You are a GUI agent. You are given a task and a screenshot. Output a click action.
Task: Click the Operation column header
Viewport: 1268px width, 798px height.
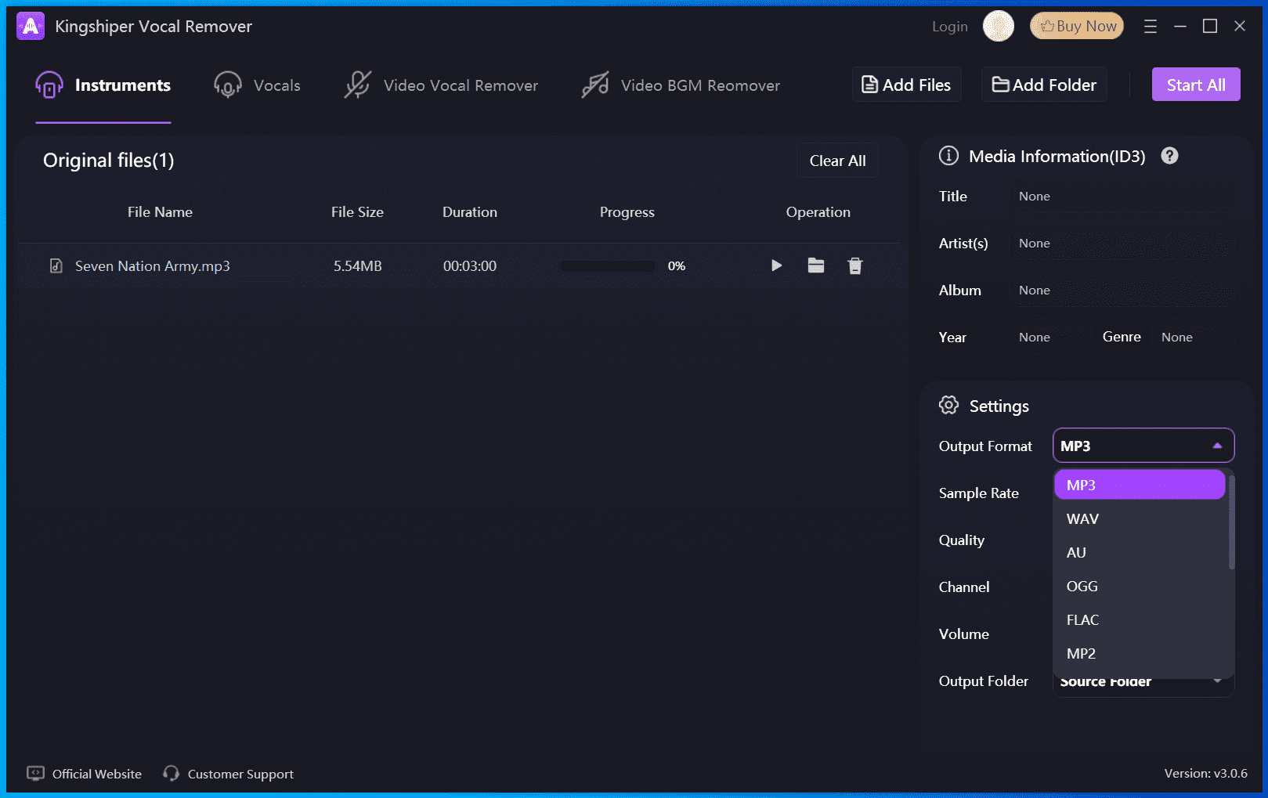pos(818,212)
